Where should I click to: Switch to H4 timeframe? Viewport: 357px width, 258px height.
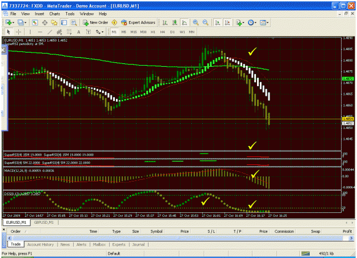[162, 32]
